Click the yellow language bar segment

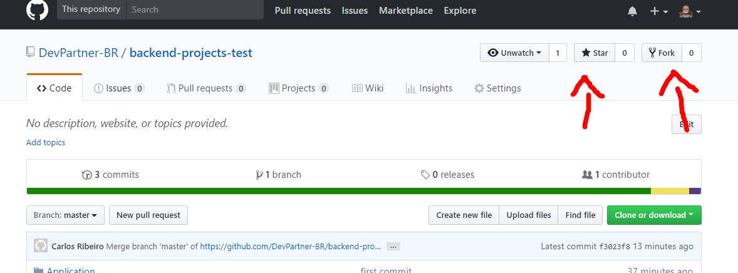coord(670,191)
